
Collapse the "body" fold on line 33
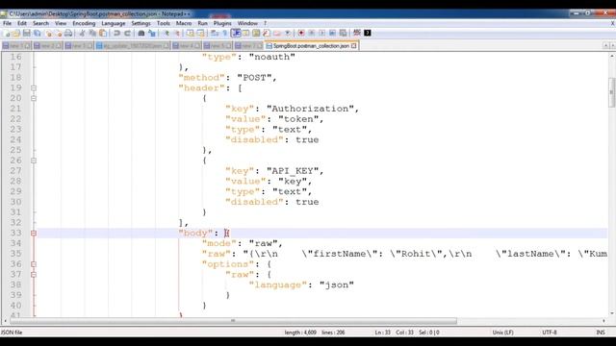pyautogui.click(x=34, y=233)
